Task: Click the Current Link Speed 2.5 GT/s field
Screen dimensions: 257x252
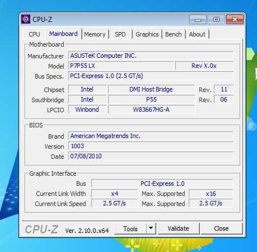Action: pos(114,203)
